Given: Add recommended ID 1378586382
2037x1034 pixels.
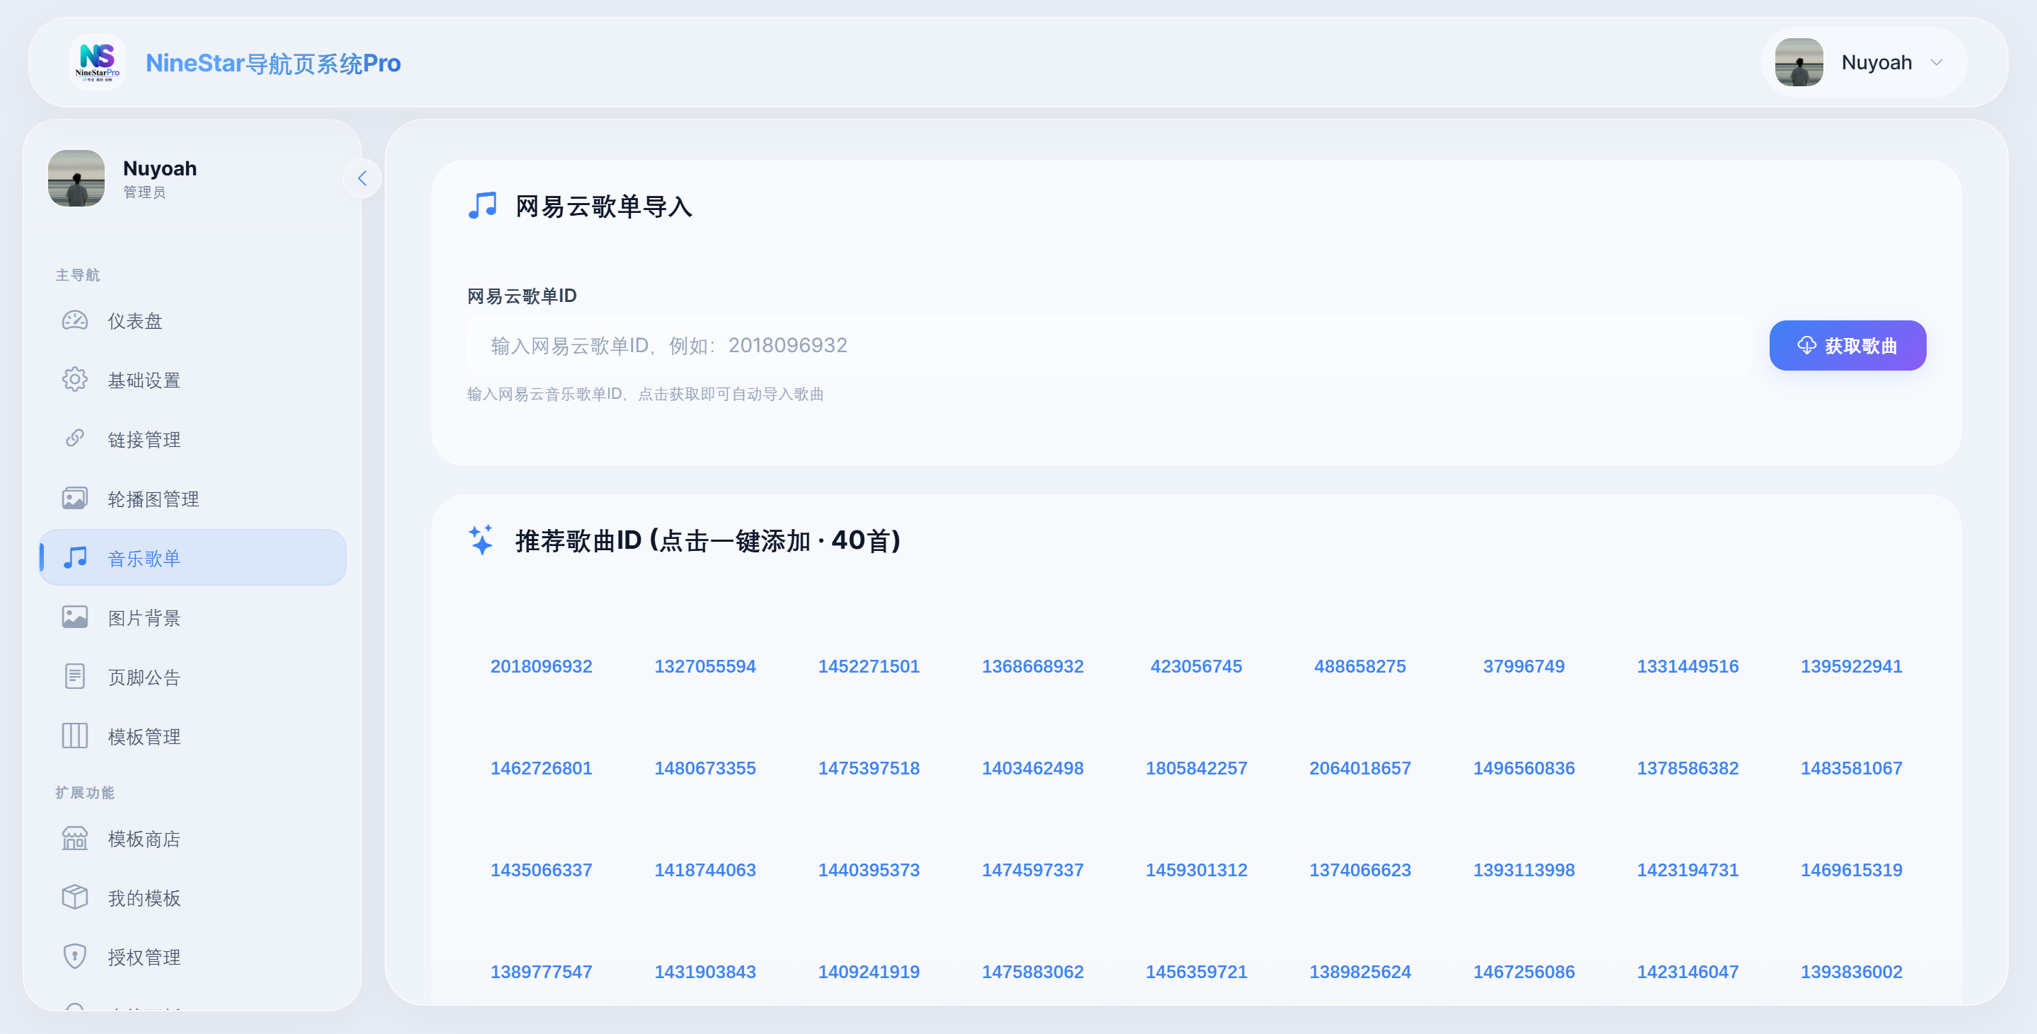Looking at the screenshot, I should click(1688, 768).
